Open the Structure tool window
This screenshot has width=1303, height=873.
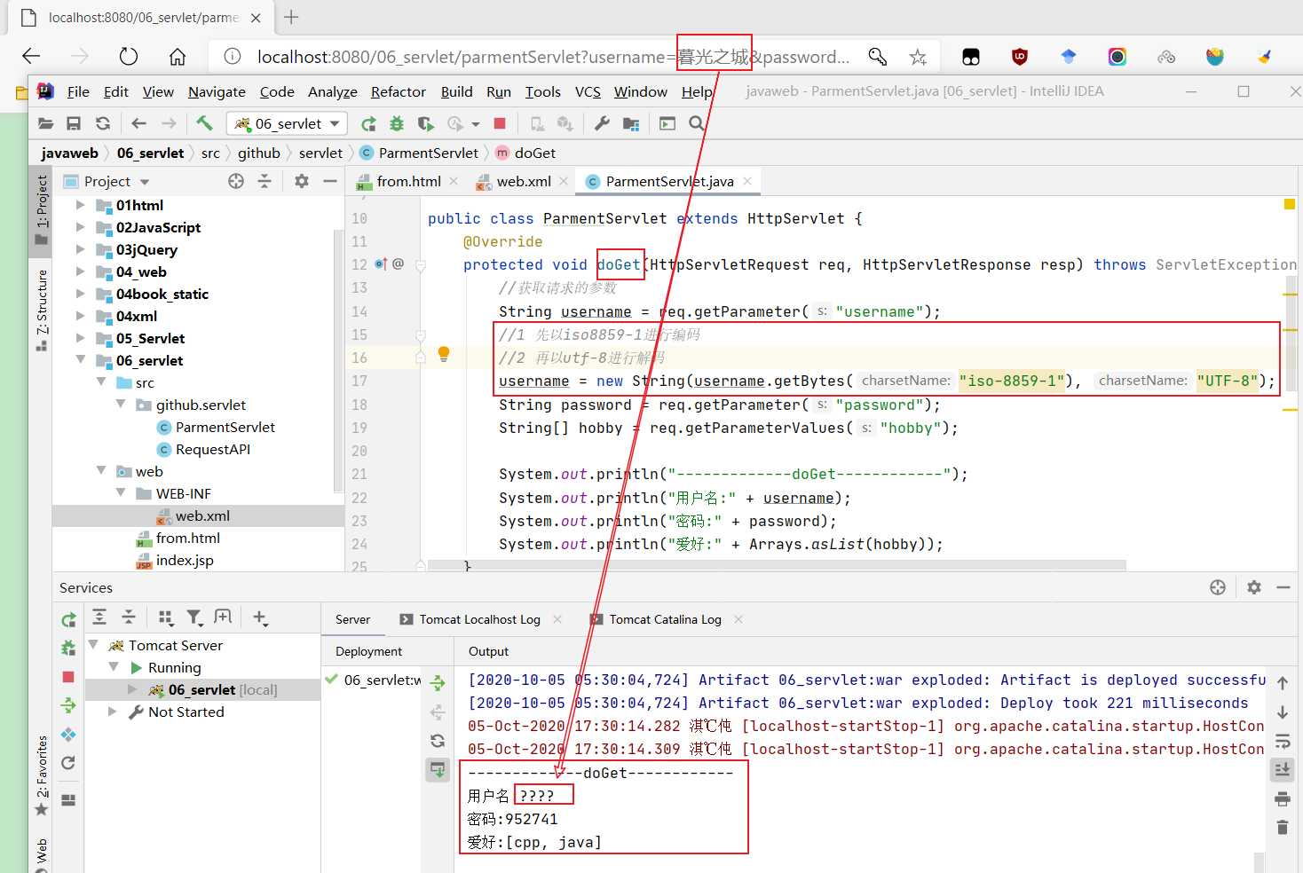click(x=41, y=311)
